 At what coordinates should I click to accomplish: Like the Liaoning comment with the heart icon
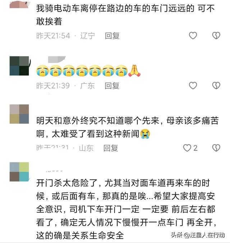click(193, 36)
